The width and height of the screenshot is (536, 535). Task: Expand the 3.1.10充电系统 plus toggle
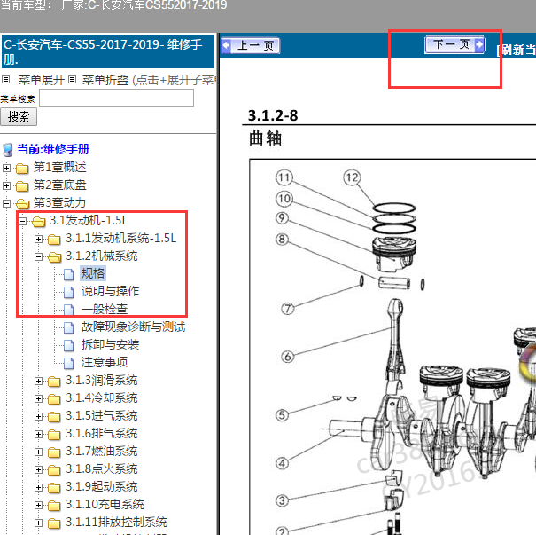(39, 505)
